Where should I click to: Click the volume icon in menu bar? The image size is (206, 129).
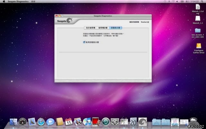[177, 1]
